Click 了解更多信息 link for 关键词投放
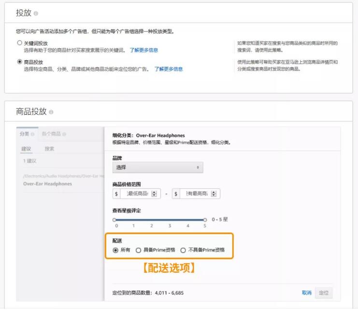Screen dimensions: 358x313 coord(143,50)
